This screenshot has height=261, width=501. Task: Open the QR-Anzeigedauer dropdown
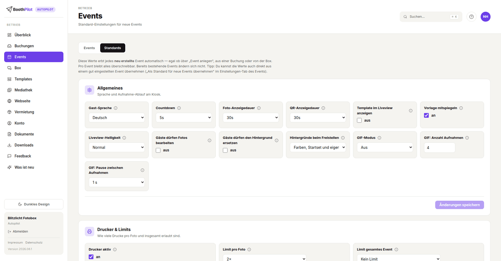(318, 118)
